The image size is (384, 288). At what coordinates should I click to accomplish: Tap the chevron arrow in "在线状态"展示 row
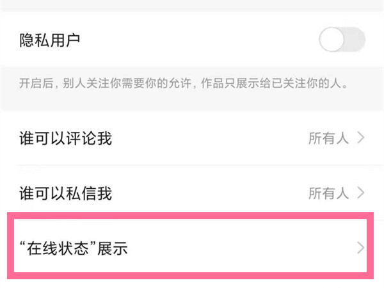click(361, 248)
